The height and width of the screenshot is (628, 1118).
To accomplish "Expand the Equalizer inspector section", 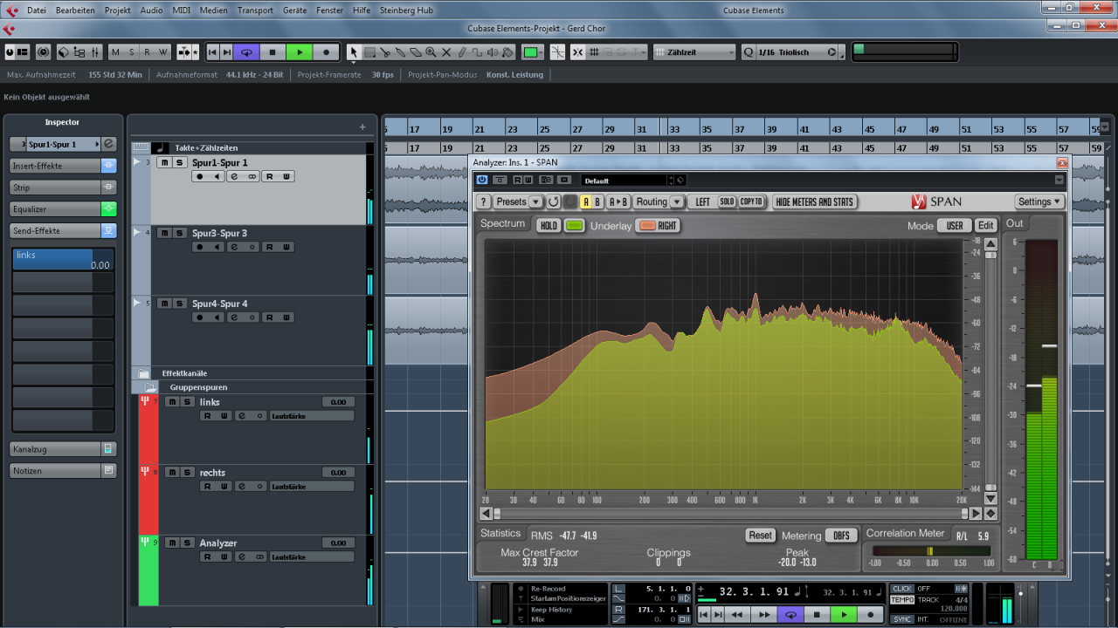I will point(63,209).
